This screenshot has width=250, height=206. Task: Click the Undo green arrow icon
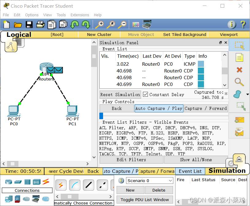point(75,25)
